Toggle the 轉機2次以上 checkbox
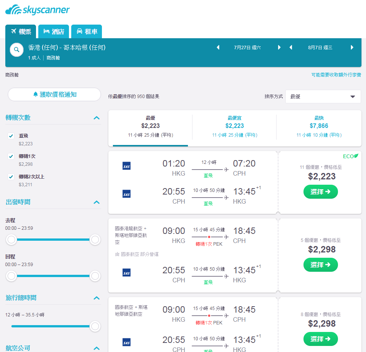Viewport: 366px width, 352px height. pyautogui.click(x=11, y=177)
